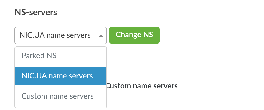Click the text inside the NS select field
Screen dimensions: 264x110
tap(55, 35)
